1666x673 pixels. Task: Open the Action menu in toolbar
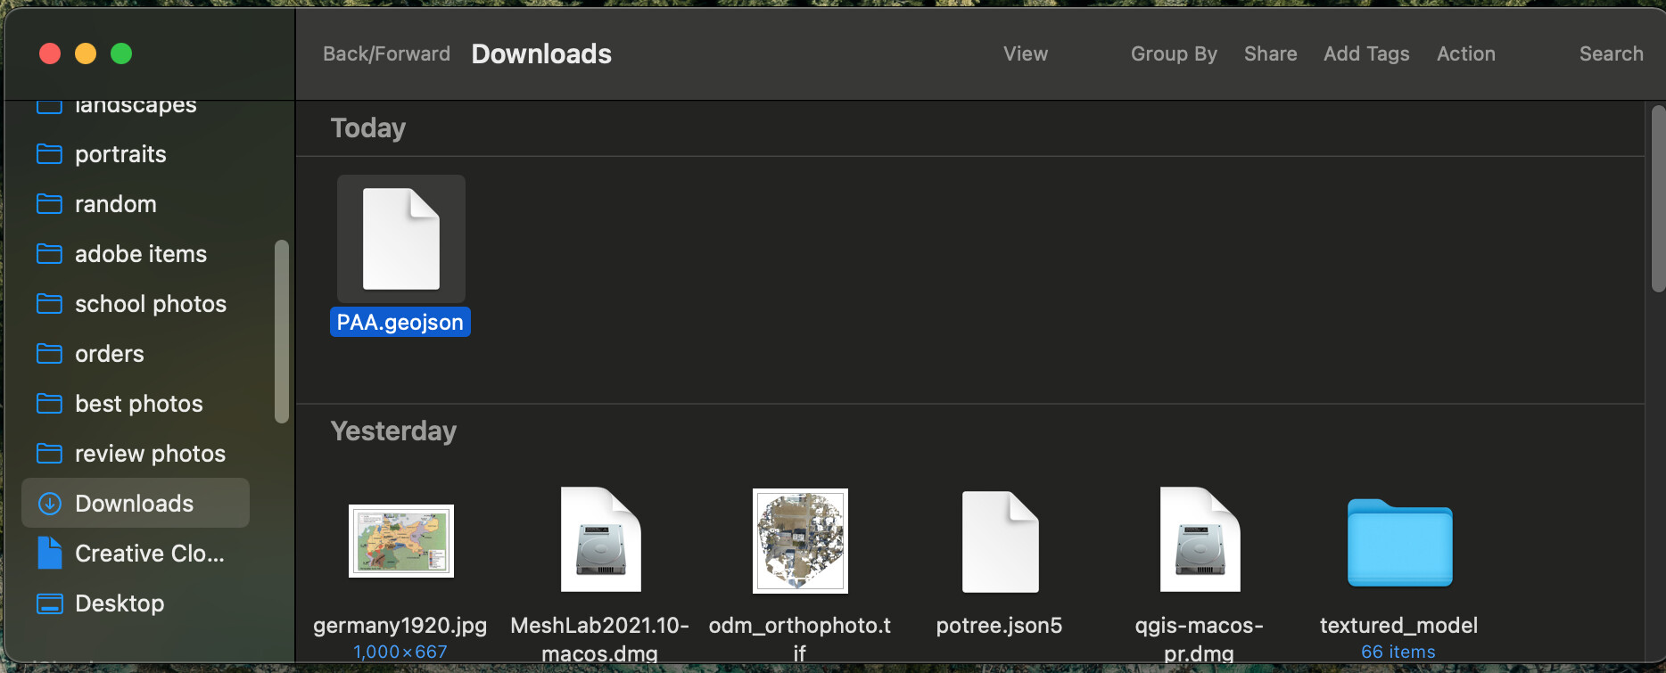click(x=1465, y=53)
